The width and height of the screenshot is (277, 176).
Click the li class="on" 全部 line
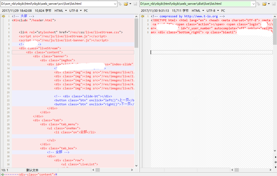click(75, 132)
